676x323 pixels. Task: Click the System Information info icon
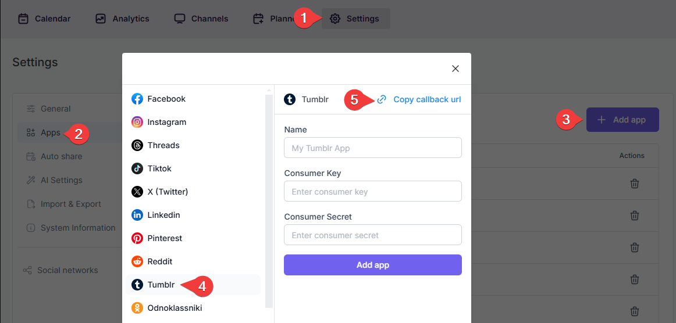(31, 228)
